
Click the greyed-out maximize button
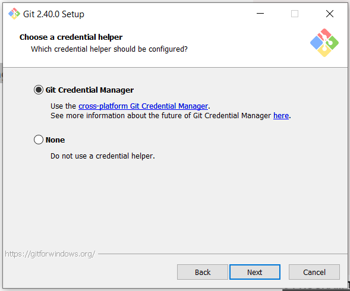click(295, 14)
